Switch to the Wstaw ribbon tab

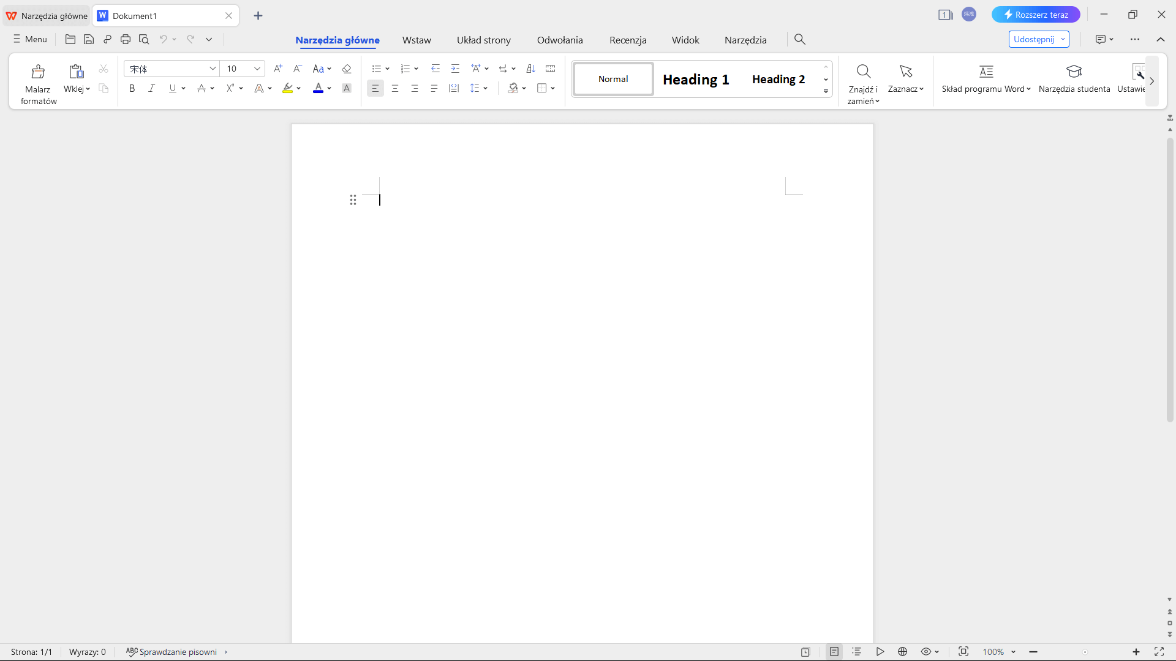tap(417, 40)
